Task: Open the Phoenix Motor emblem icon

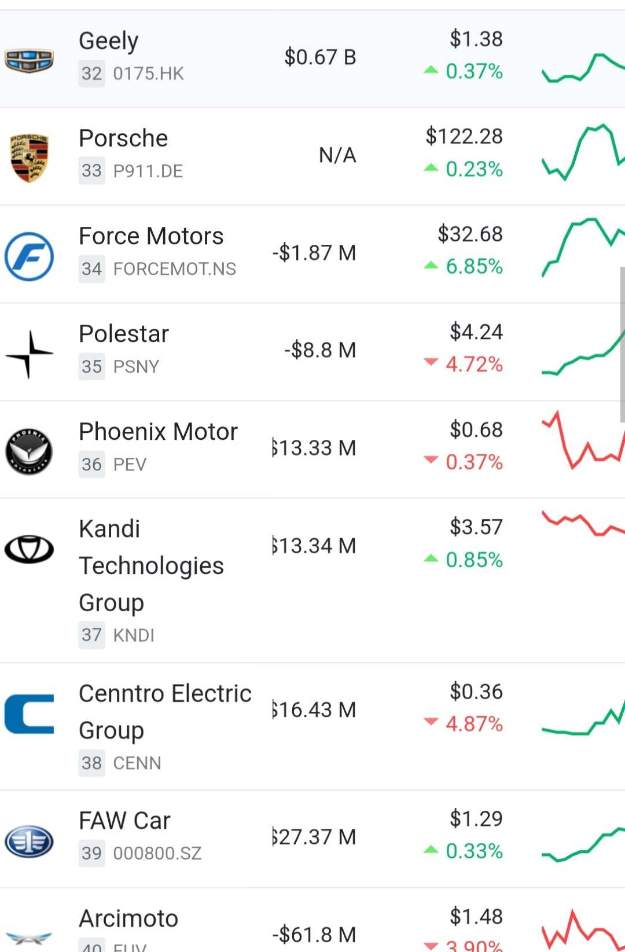Action: 29,451
